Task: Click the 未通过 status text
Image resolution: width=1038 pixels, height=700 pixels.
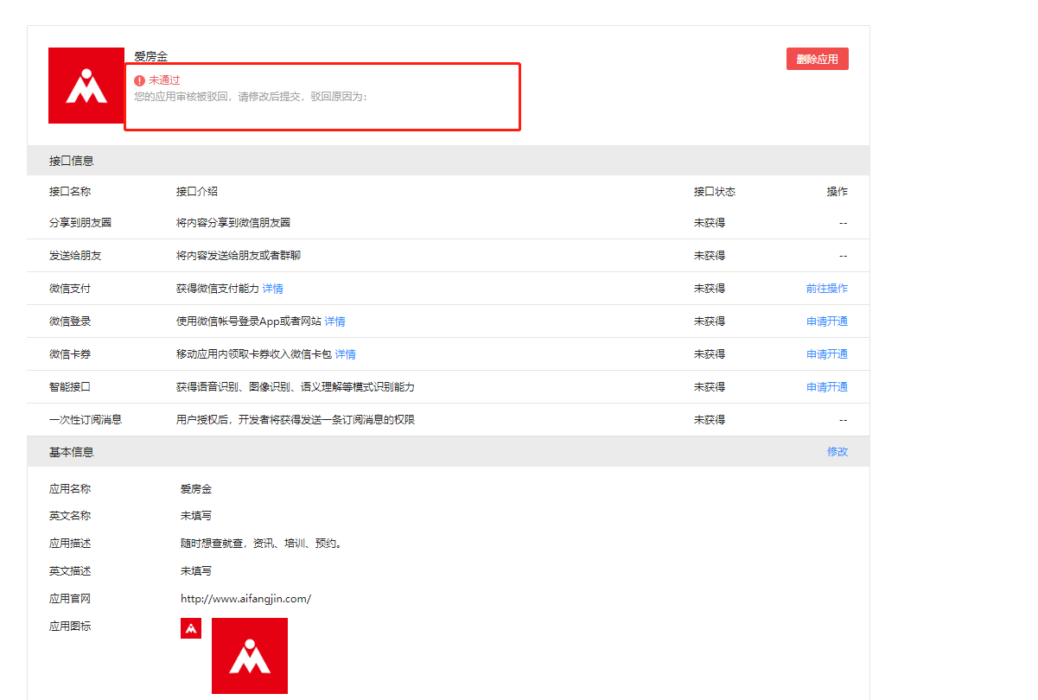Action: pyautogui.click(x=164, y=80)
